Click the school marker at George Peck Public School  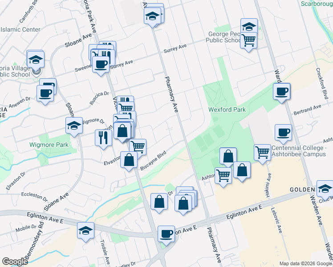tap(249, 26)
